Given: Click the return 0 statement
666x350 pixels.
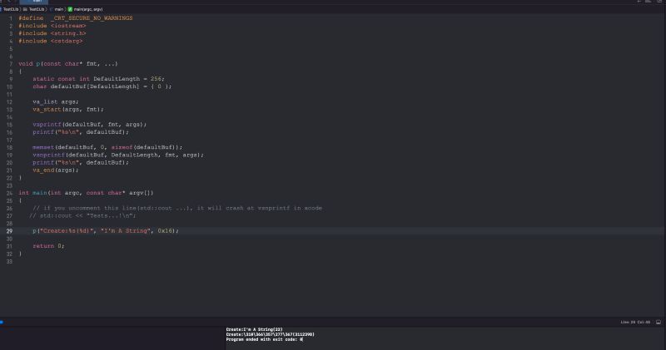Looking at the screenshot, I should click(x=48, y=246).
